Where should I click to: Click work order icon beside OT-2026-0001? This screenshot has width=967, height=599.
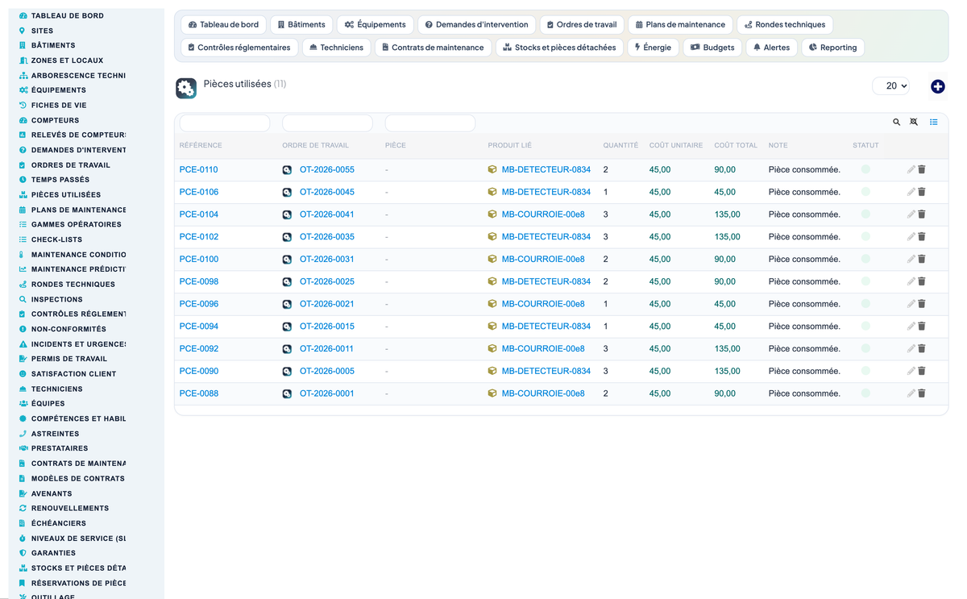(287, 393)
